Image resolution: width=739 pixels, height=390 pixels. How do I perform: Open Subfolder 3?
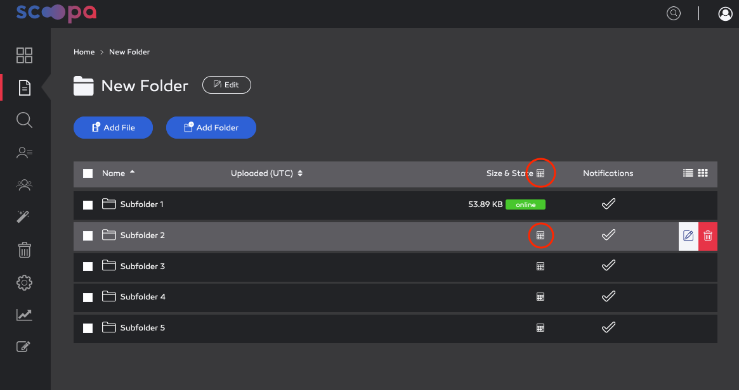[142, 267]
